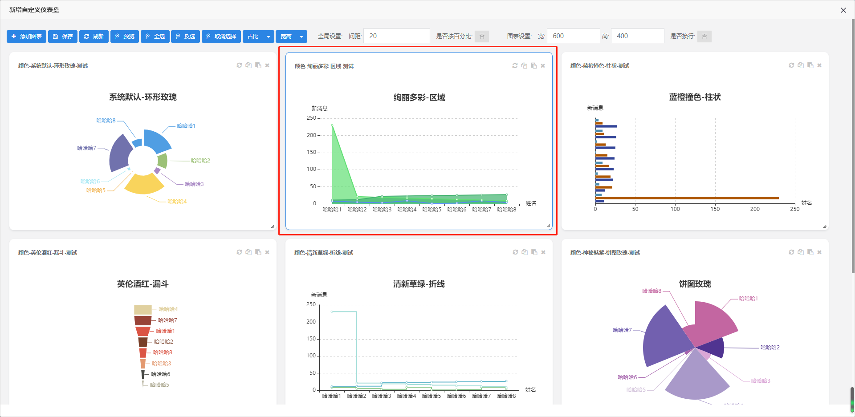Click card label 颜色-神秘魅紫-饼图玫瑰-测试
The width and height of the screenshot is (855, 417).
[605, 253]
